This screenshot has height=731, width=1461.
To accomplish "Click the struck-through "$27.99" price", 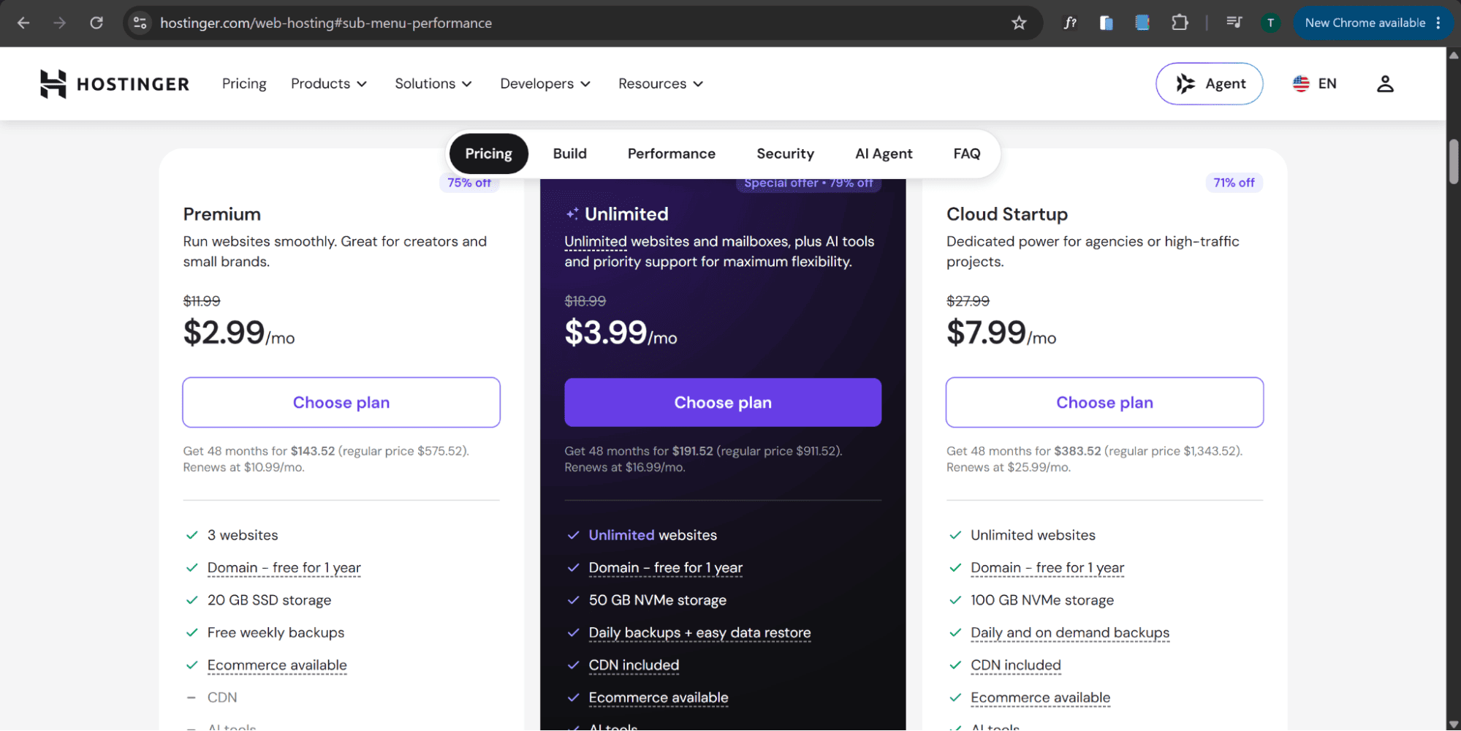I will click(x=968, y=301).
